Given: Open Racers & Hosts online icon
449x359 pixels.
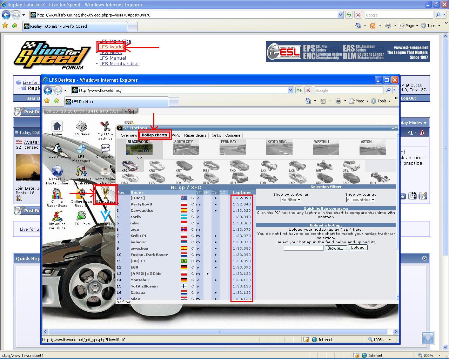Looking at the screenshot, I should (x=57, y=175).
